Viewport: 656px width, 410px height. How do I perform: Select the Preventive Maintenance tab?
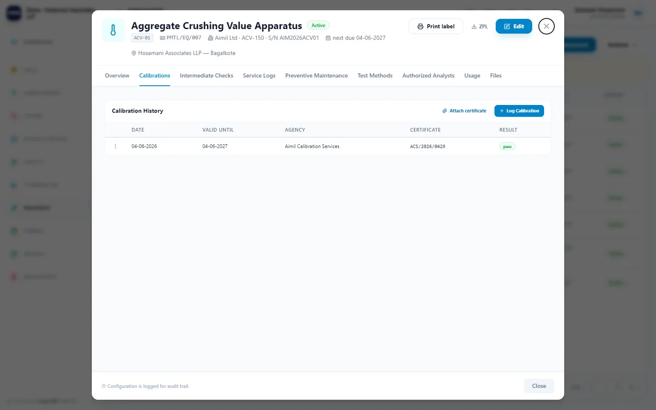click(x=316, y=75)
